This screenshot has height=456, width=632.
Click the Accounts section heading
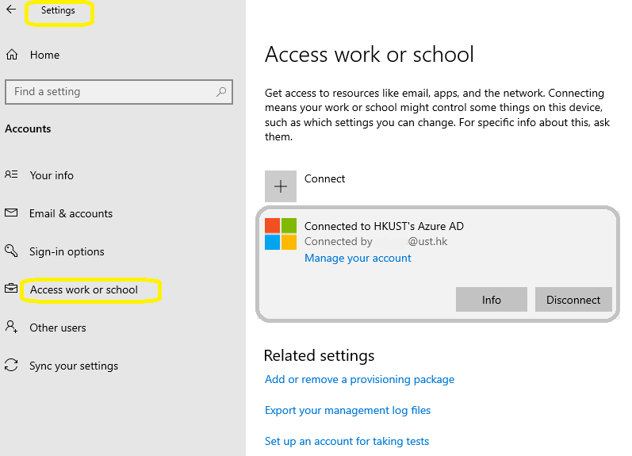pyautogui.click(x=28, y=128)
